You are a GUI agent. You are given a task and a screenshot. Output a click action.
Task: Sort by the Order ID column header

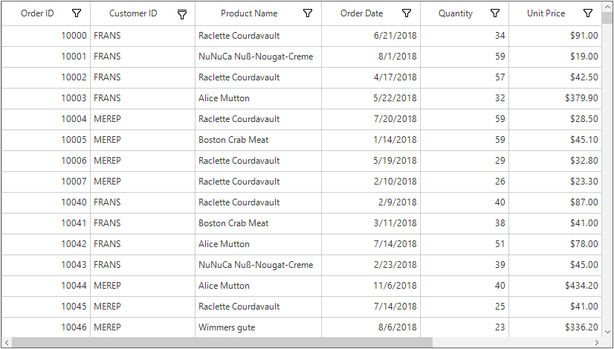[37, 13]
